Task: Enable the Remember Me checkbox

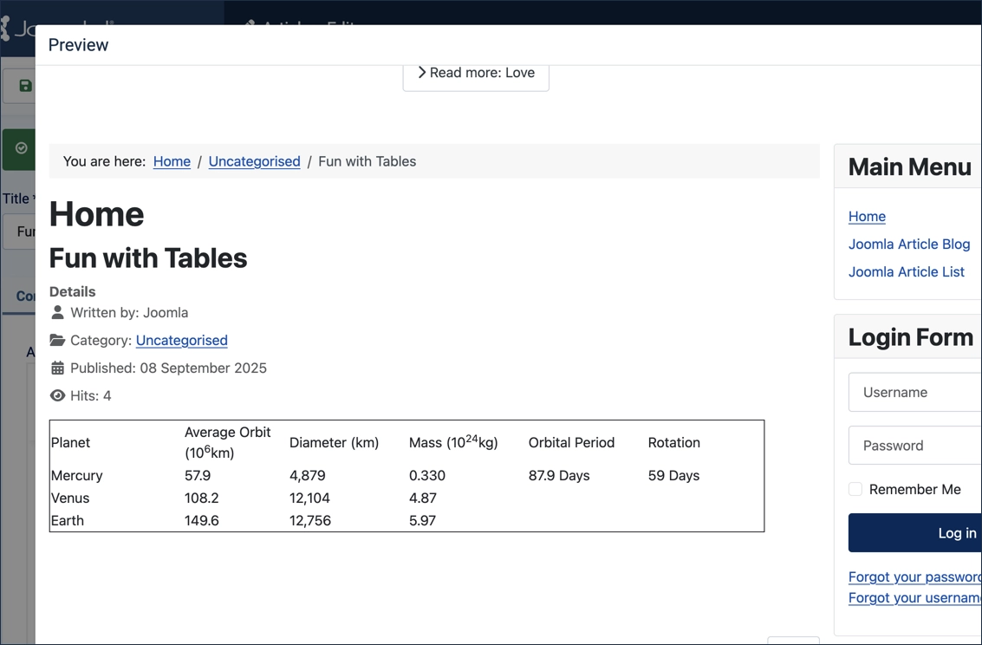Action: [855, 489]
